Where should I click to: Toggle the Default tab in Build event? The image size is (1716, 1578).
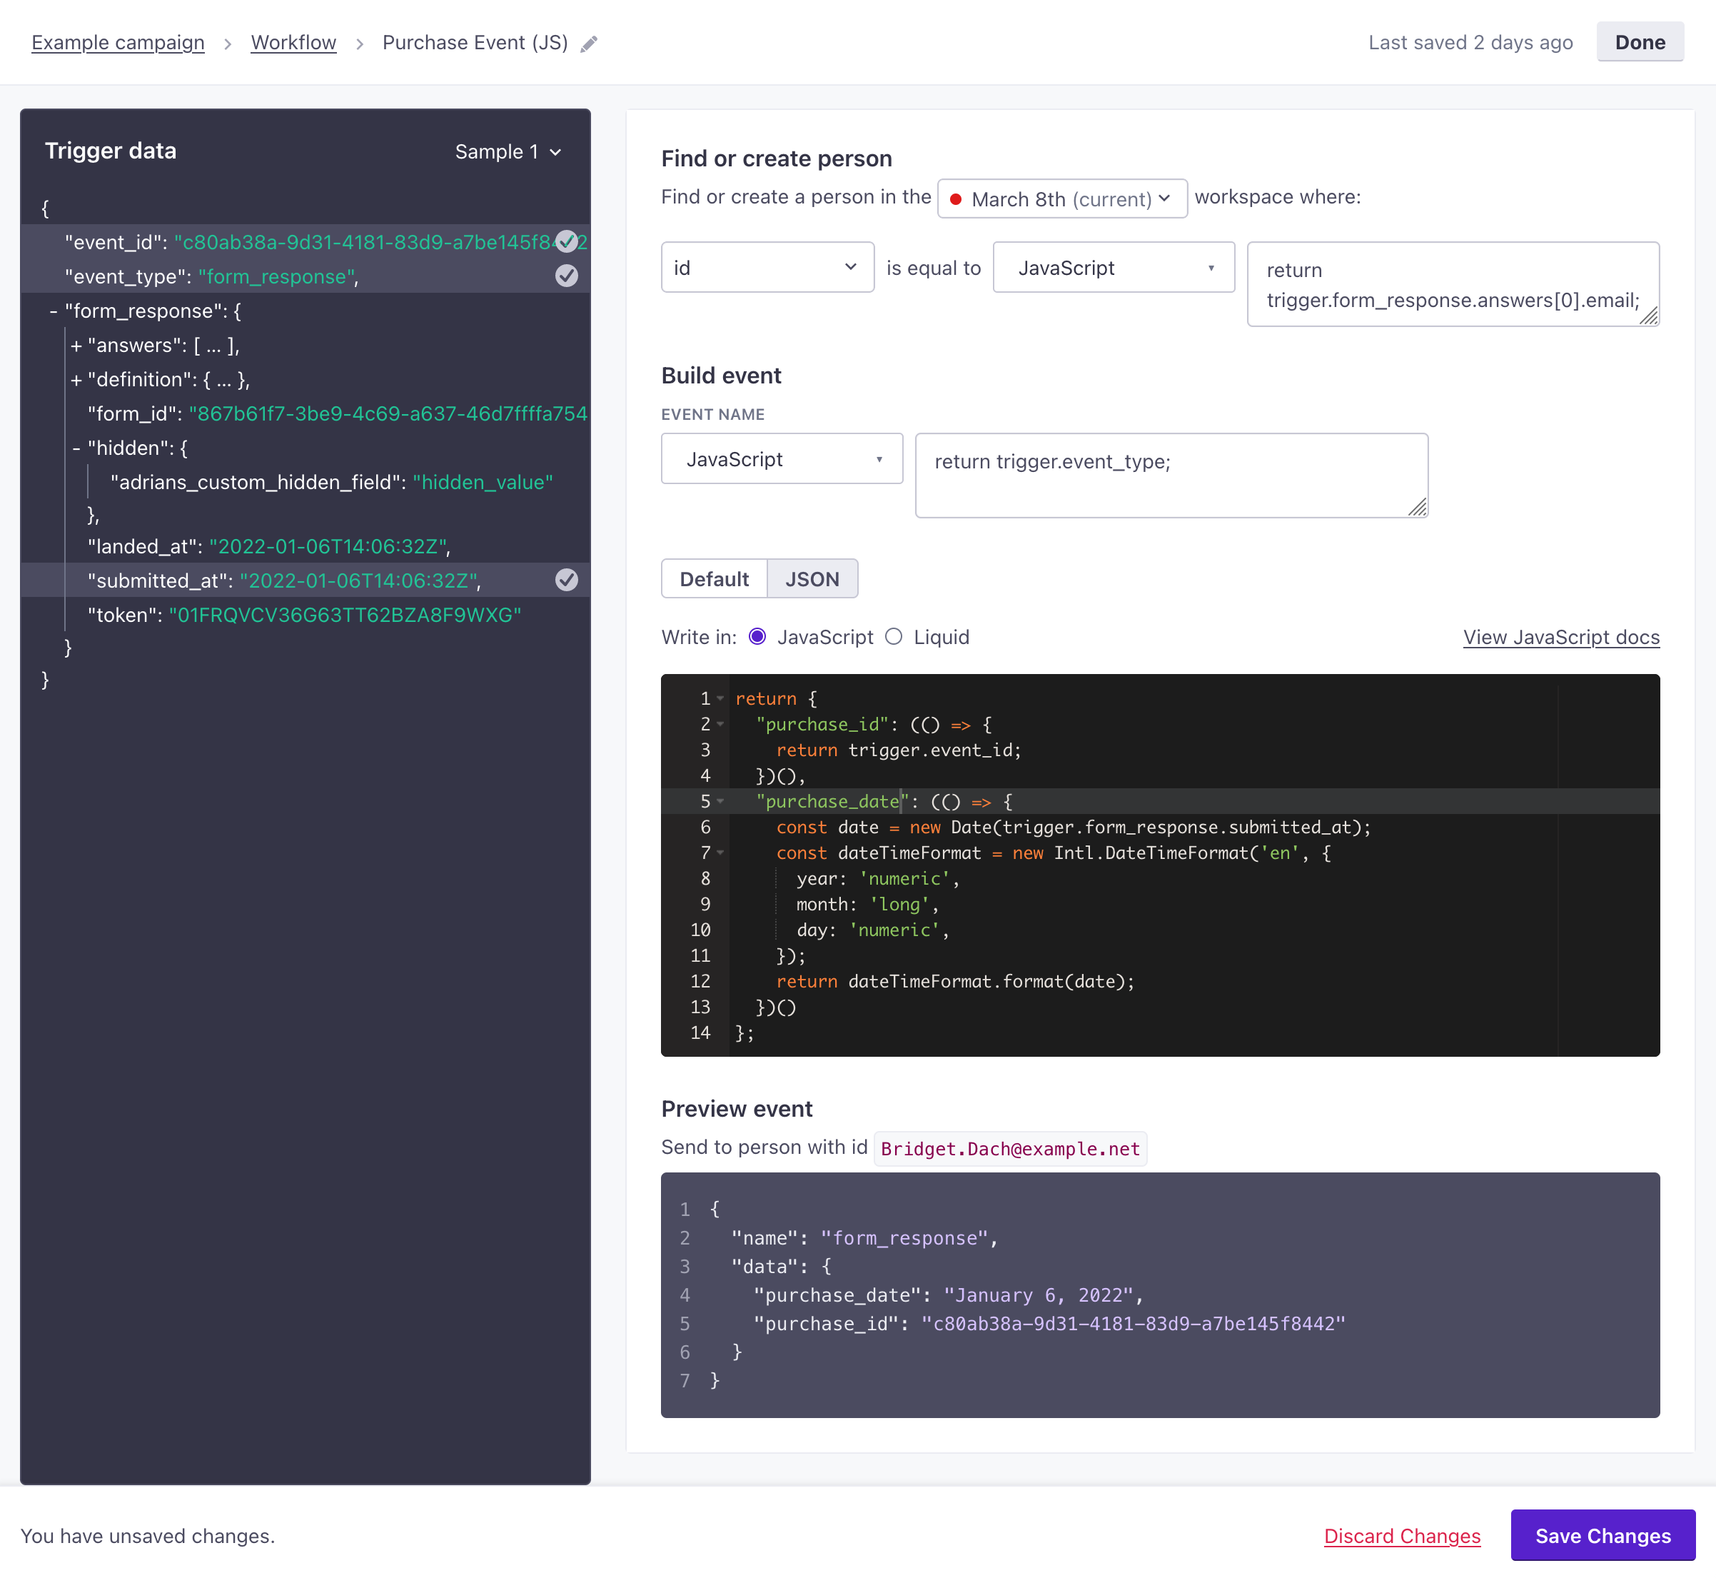(x=715, y=581)
